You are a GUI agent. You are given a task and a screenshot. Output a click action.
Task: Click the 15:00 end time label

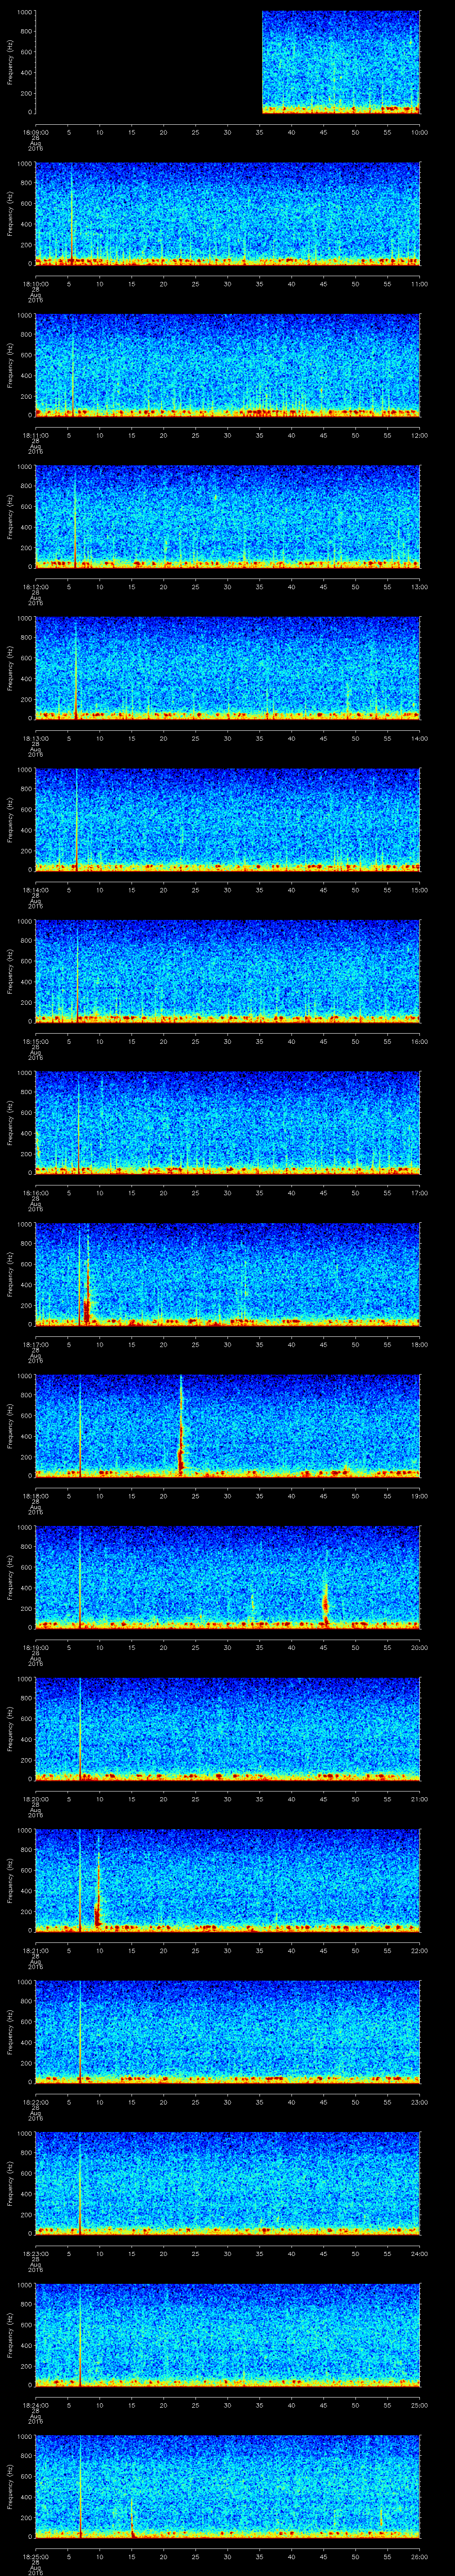click(420, 889)
